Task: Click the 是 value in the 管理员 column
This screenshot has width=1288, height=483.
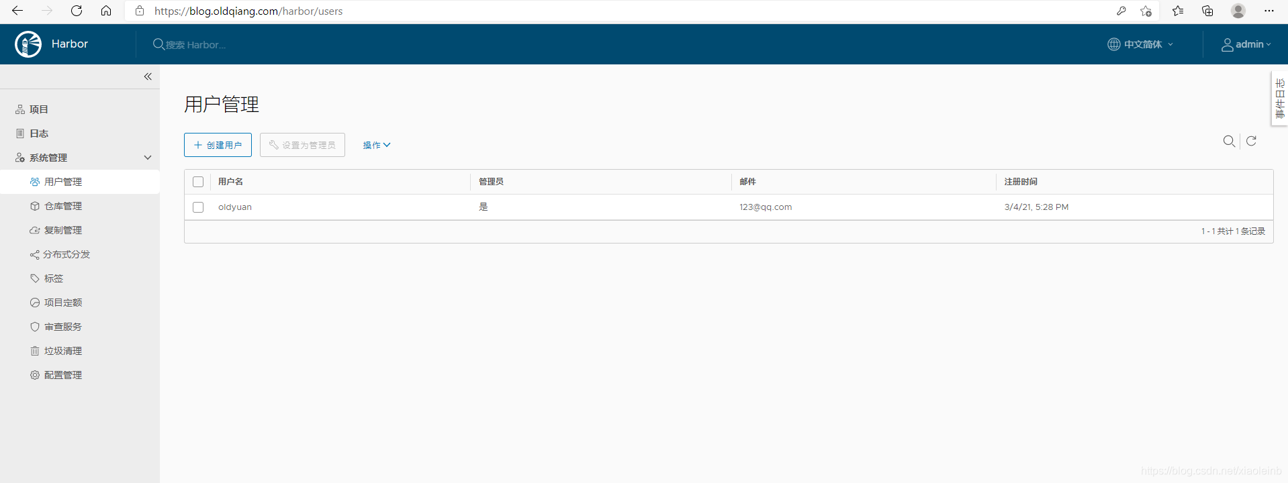Action: 484,207
